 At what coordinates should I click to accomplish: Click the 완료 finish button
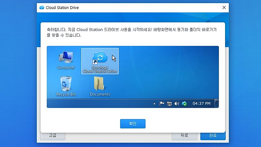[x=213, y=136]
